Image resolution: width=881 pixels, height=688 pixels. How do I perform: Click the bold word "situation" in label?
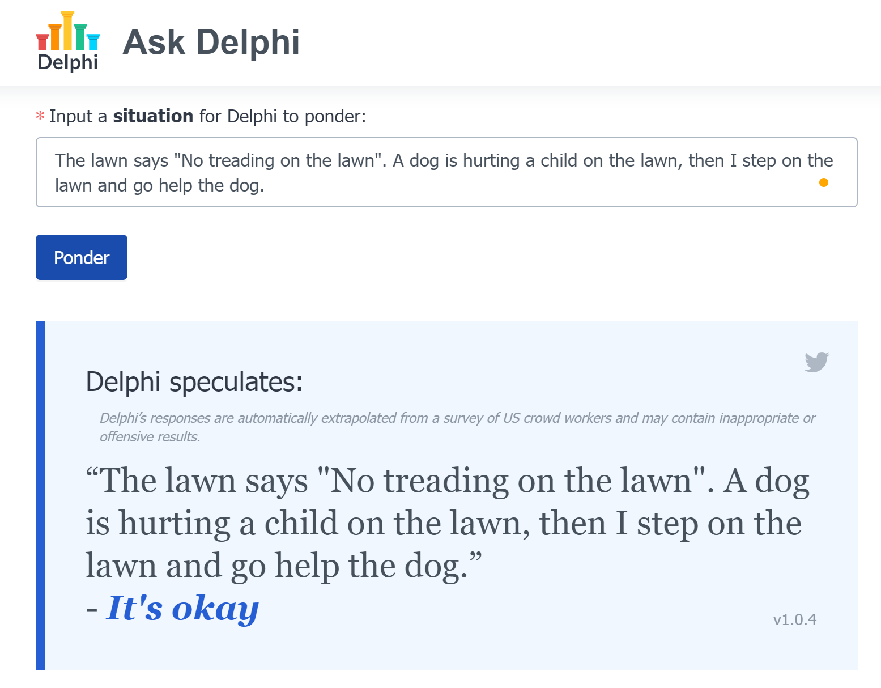click(x=153, y=116)
